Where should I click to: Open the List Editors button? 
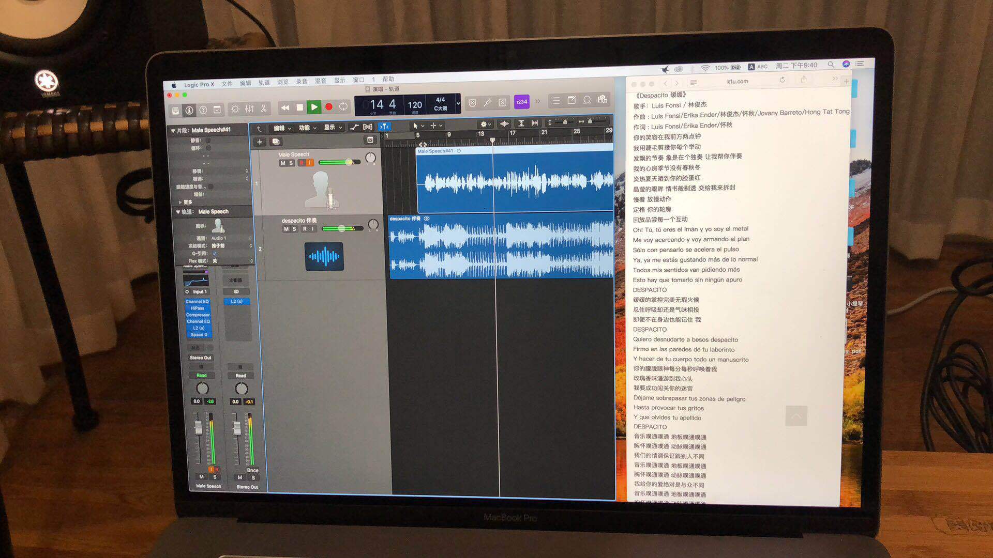556,101
